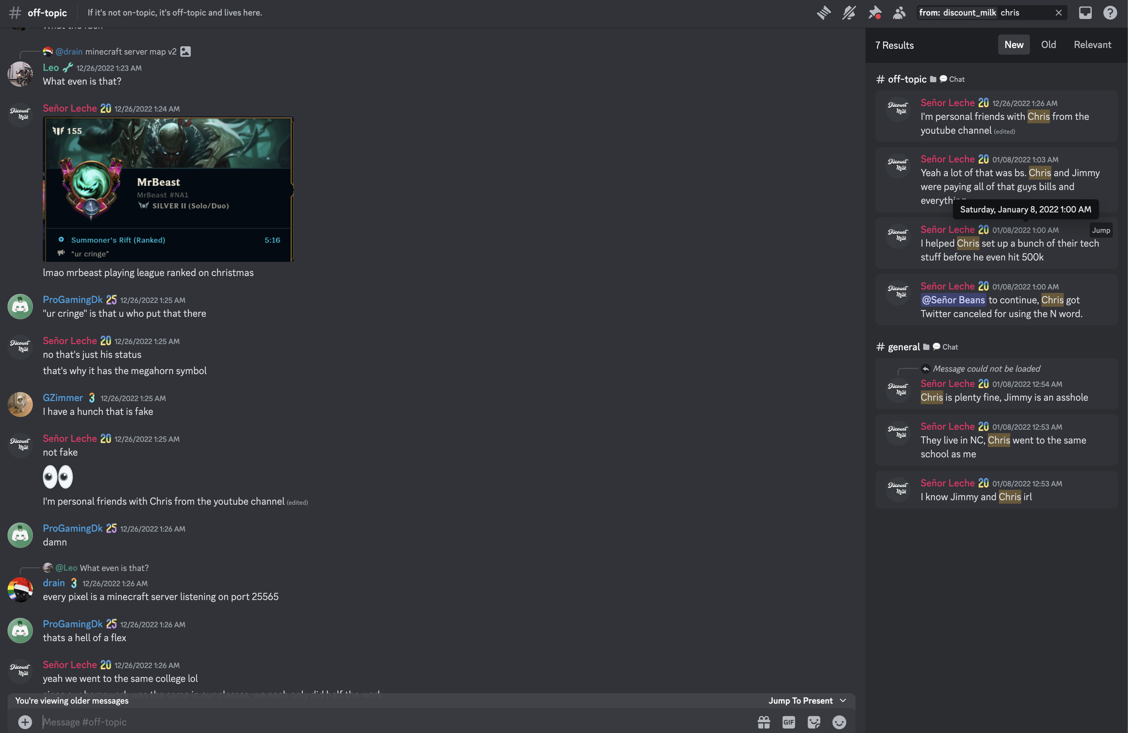Jump to the 'I helped Chris set up' result

coord(1101,230)
